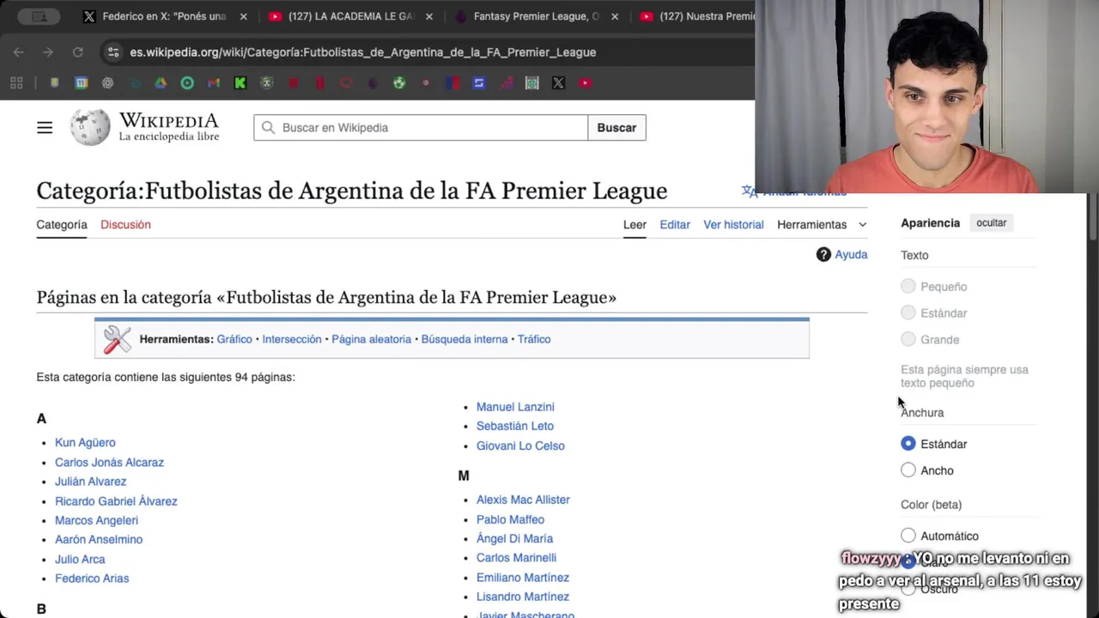Open site information icon in address bar
The height and width of the screenshot is (618, 1099).
click(x=112, y=52)
